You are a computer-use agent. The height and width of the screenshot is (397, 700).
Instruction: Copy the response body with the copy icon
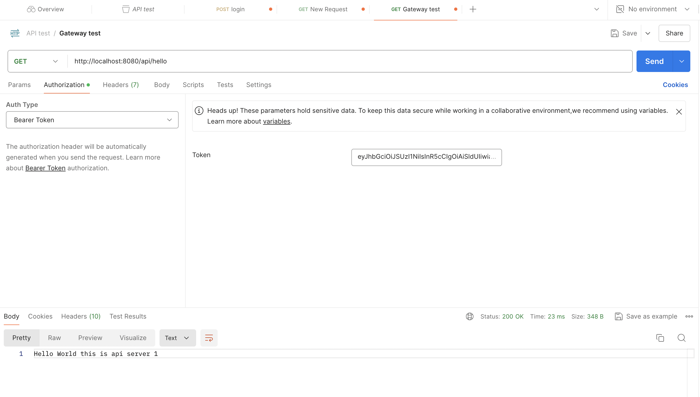(x=660, y=338)
